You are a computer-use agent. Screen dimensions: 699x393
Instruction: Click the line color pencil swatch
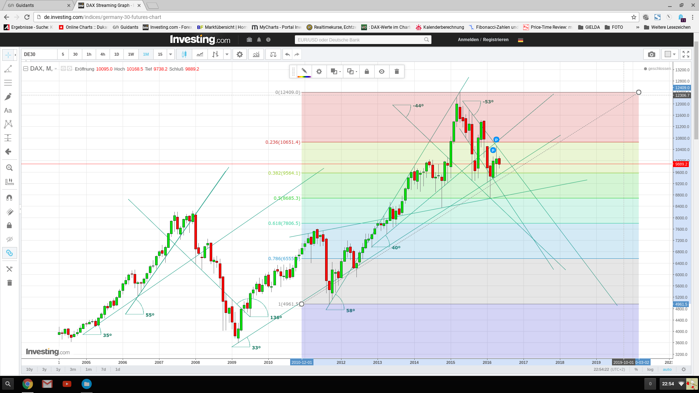[304, 72]
